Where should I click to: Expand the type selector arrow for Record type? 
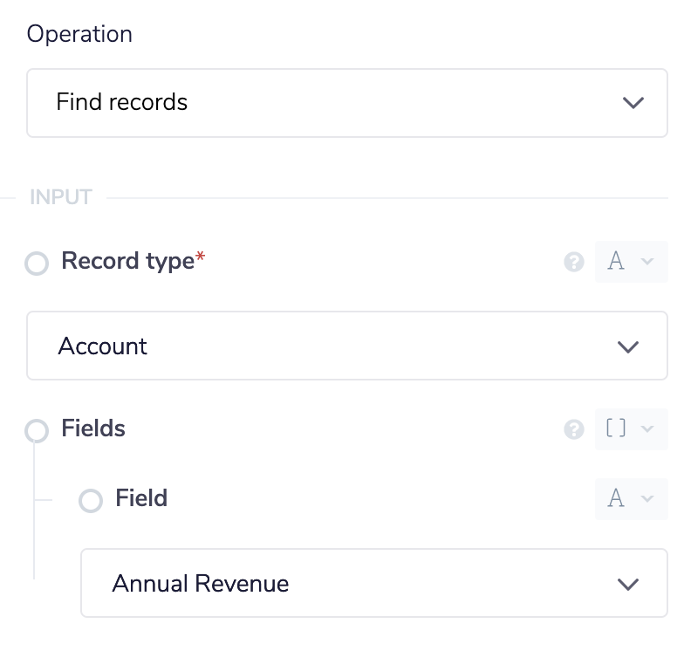coord(646,262)
